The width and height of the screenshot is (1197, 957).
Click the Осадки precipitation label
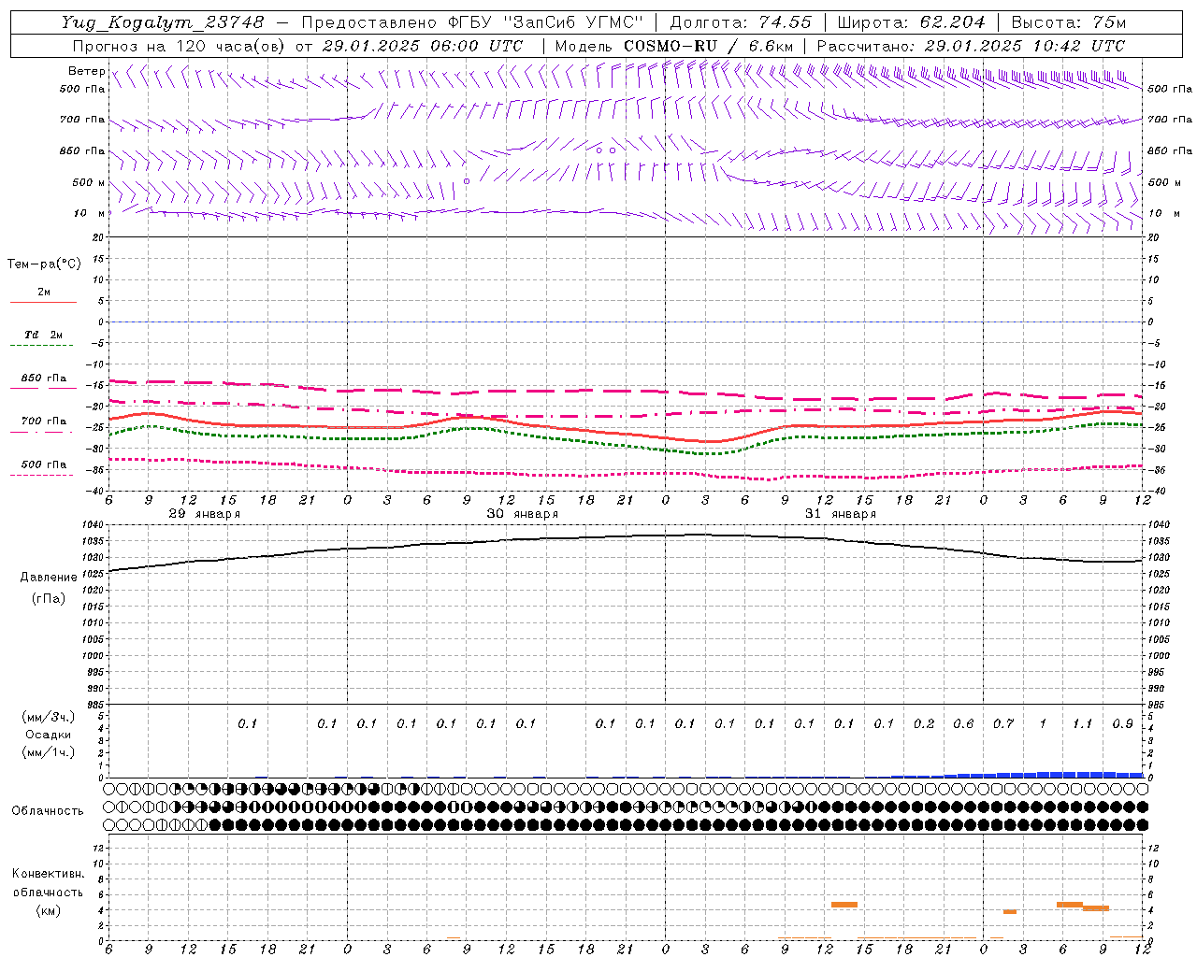pos(49,735)
